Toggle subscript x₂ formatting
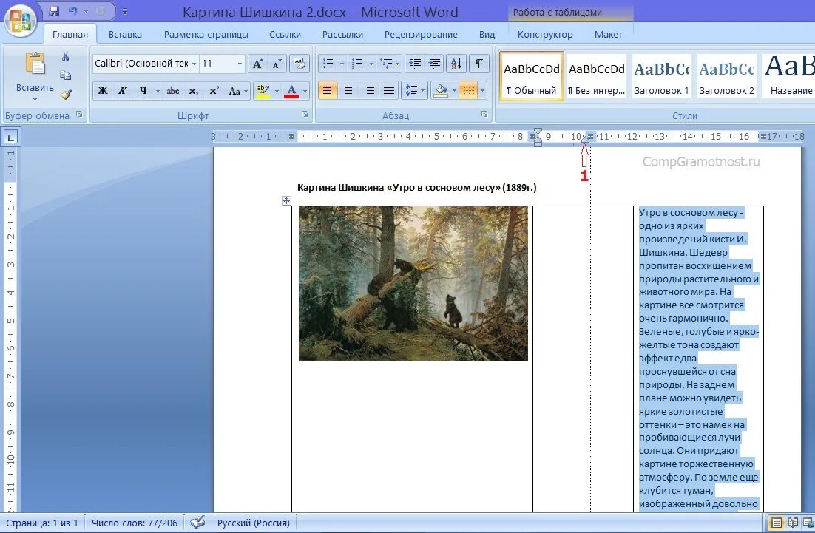This screenshot has height=533, width=815. coord(193,90)
